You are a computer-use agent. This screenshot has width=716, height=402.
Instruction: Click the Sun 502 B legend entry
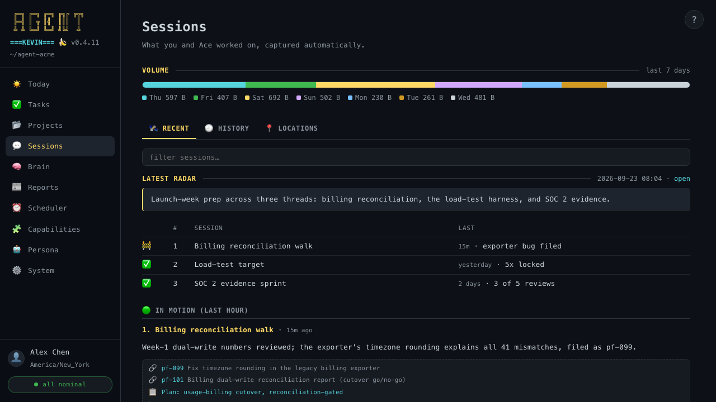coord(318,98)
